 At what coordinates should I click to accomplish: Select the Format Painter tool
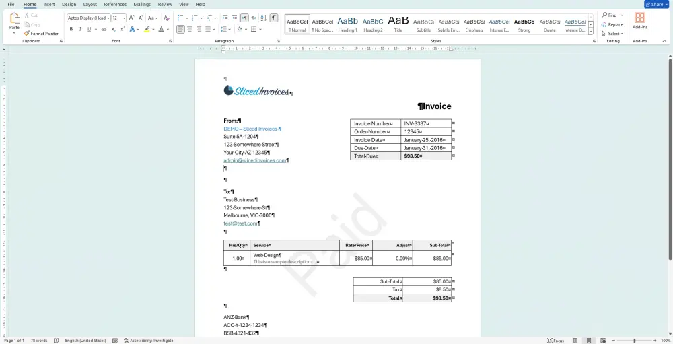[x=41, y=34]
